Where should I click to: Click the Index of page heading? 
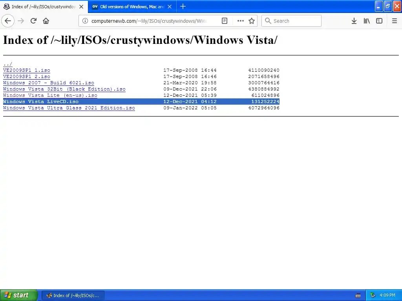[140, 40]
